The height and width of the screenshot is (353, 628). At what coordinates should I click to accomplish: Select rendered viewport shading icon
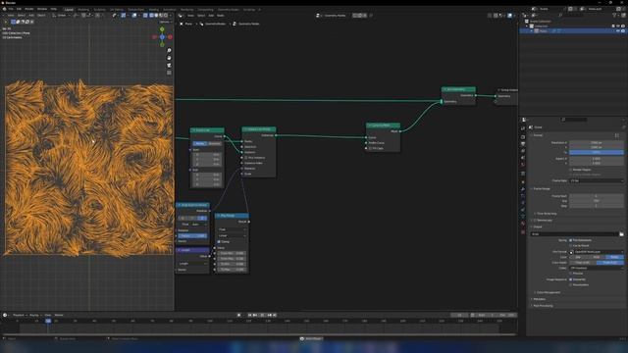click(165, 16)
